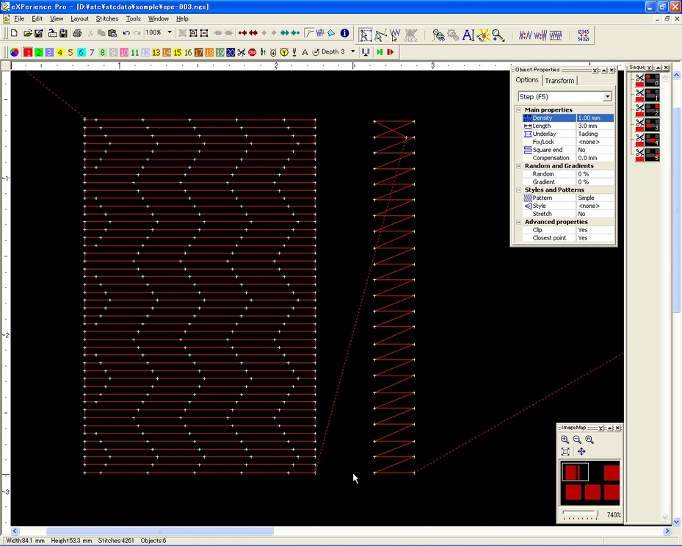Click the horizontal scrollbar thumb
The image size is (682, 546).
point(159,531)
